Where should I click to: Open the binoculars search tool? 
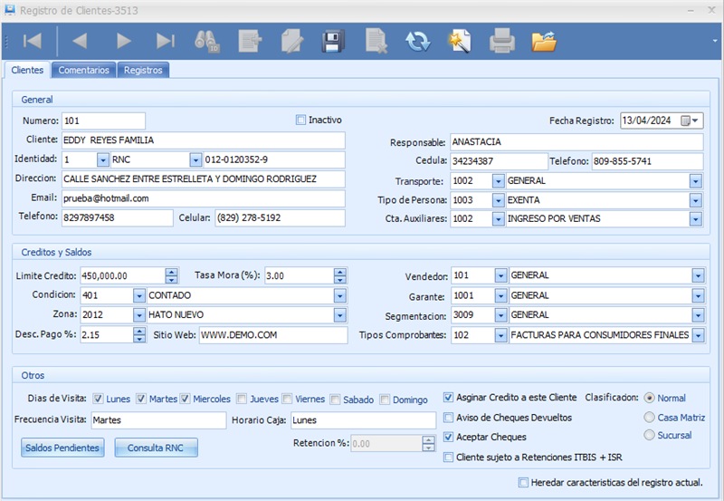(207, 41)
